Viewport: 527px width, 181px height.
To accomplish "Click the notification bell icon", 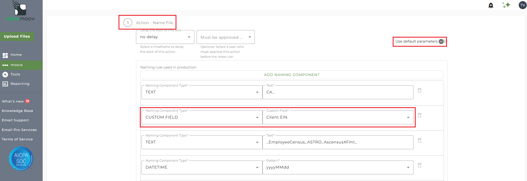I will [x=491, y=5].
